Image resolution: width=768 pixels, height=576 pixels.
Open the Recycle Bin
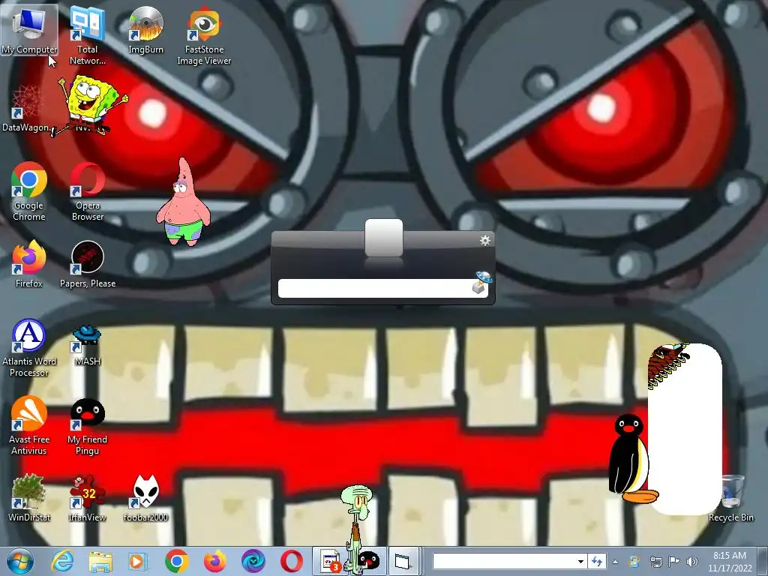coord(730,498)
